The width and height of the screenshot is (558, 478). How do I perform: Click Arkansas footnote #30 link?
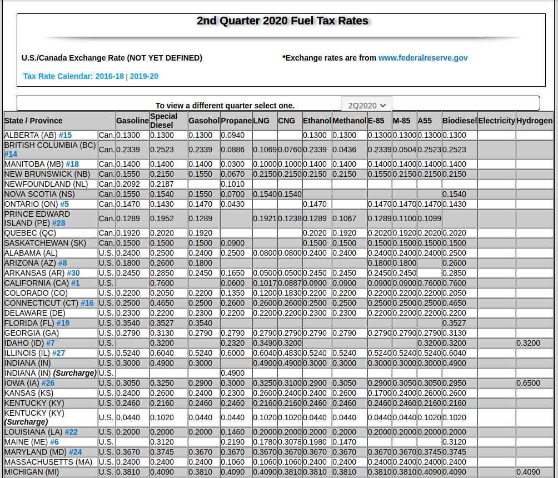[73, 273]
